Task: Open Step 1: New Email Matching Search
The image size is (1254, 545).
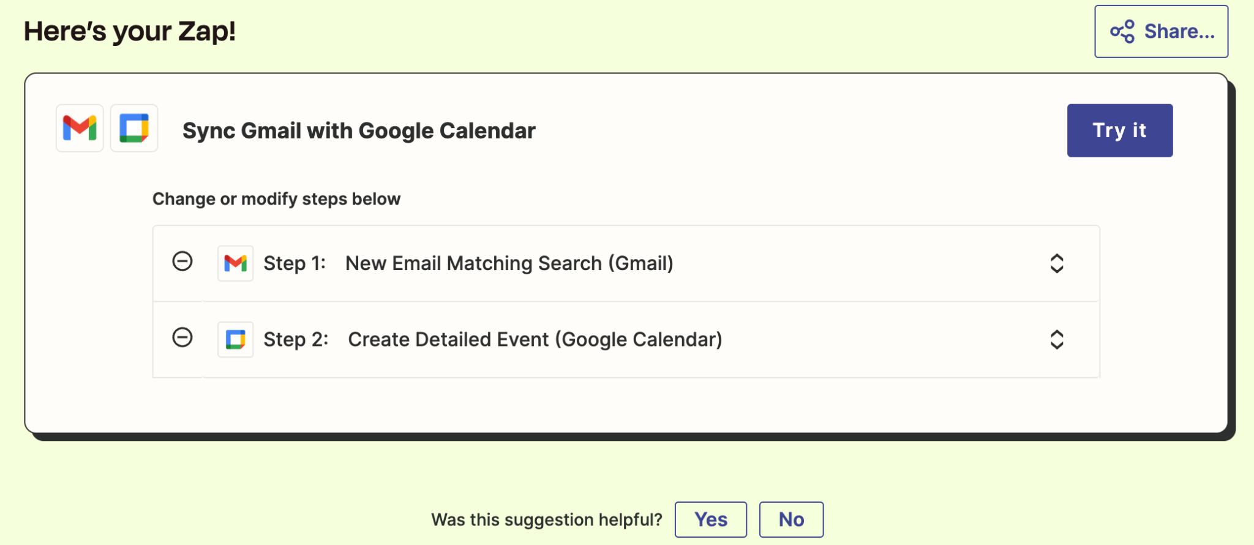Action: 509,263
